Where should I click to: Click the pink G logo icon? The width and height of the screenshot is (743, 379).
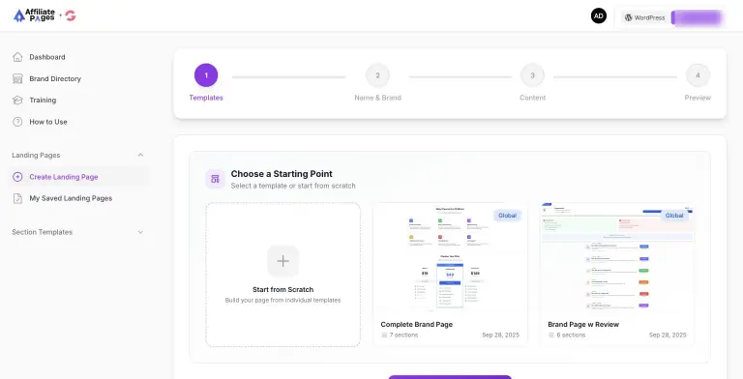tap(71, 15)
